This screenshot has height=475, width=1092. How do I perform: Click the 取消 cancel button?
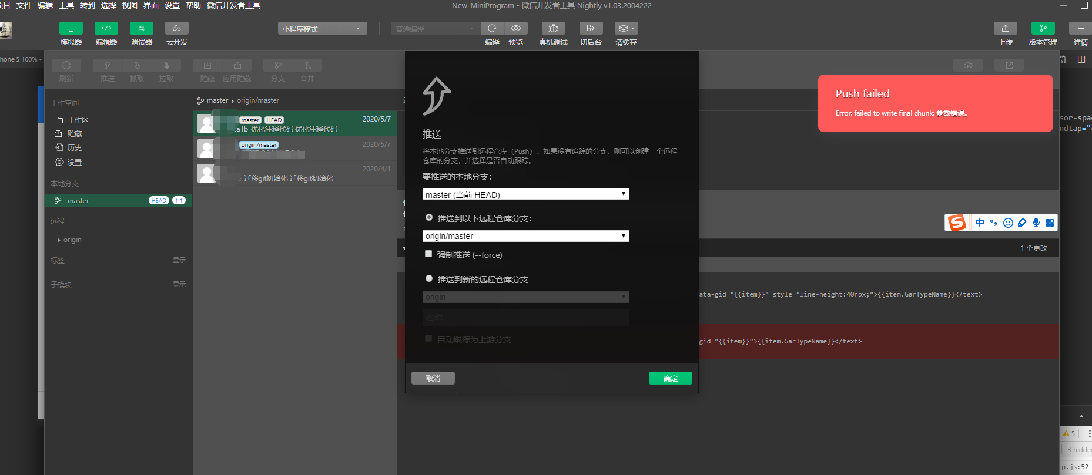(433, 378)
